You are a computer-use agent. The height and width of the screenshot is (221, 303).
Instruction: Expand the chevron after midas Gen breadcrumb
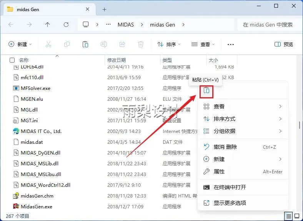[x=183, y=25]
